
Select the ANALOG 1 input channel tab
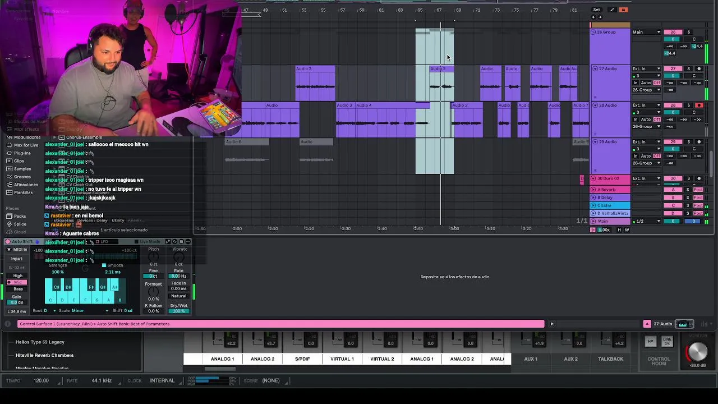(x=223, y=359)
